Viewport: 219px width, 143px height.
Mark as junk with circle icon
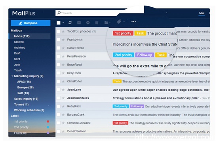point(88,23)
